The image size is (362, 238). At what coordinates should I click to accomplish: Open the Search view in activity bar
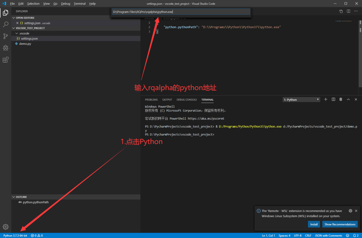pos(6,24)
